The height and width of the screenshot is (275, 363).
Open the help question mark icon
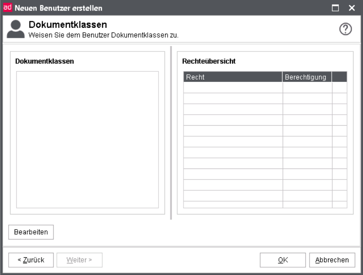point(345,29)
